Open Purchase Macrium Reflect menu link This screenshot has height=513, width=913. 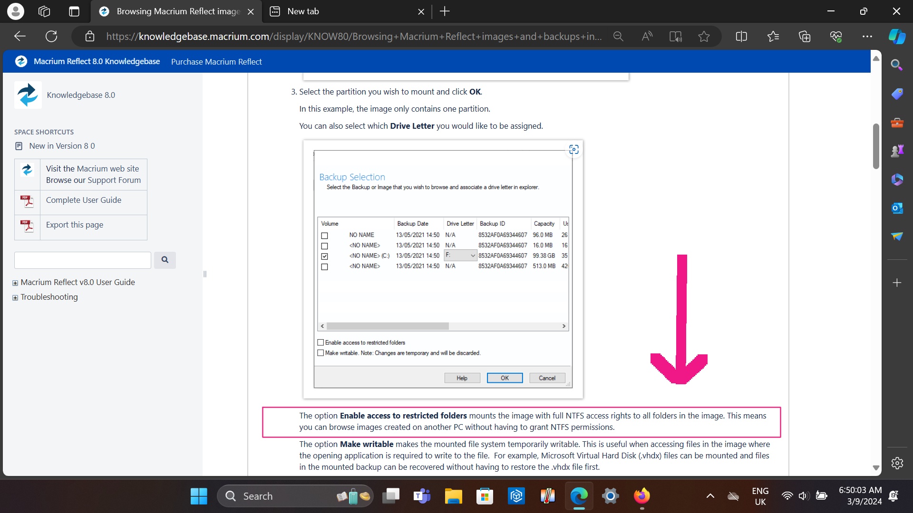(216, 62)
